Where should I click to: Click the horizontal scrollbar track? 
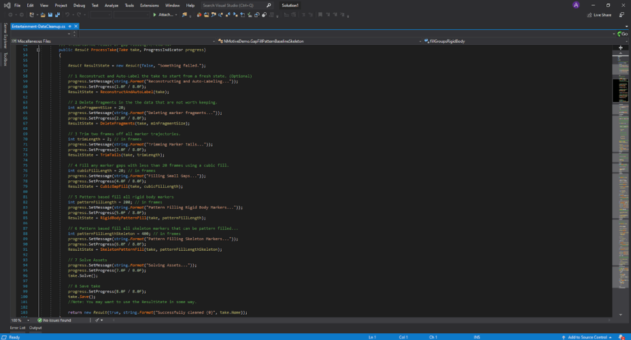[x=362, y=320]
